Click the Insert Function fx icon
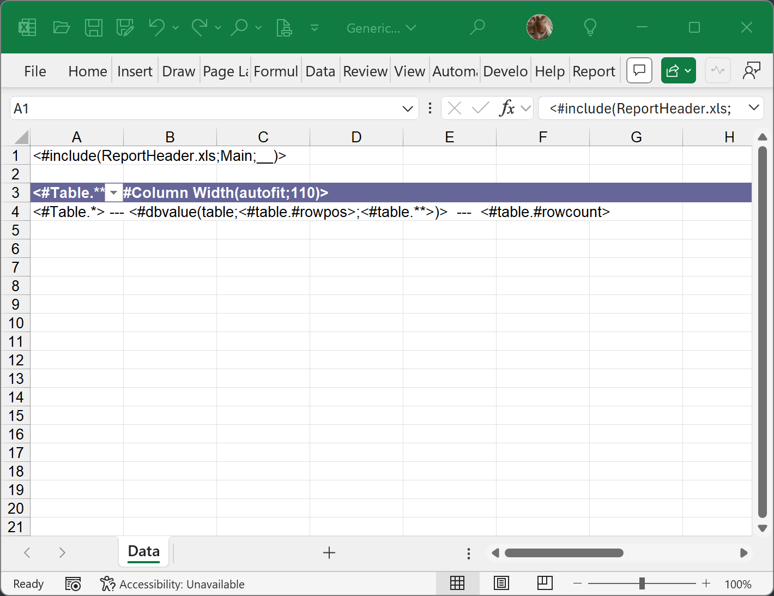Image resolution: width=774 pixels, height=596 pixels. 507,109
